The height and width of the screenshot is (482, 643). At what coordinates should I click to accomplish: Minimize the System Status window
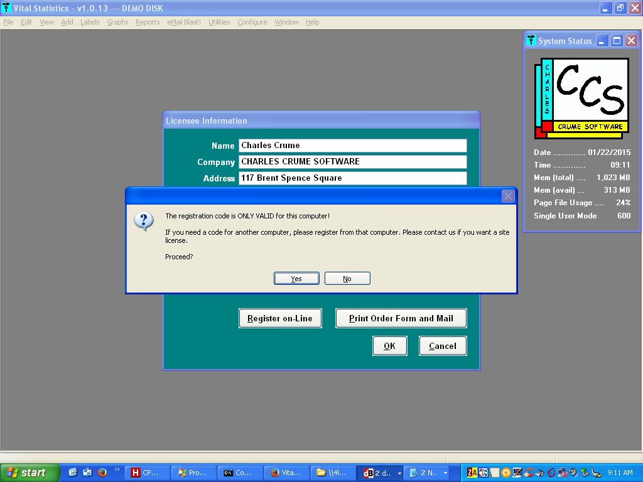pos(602,41)
